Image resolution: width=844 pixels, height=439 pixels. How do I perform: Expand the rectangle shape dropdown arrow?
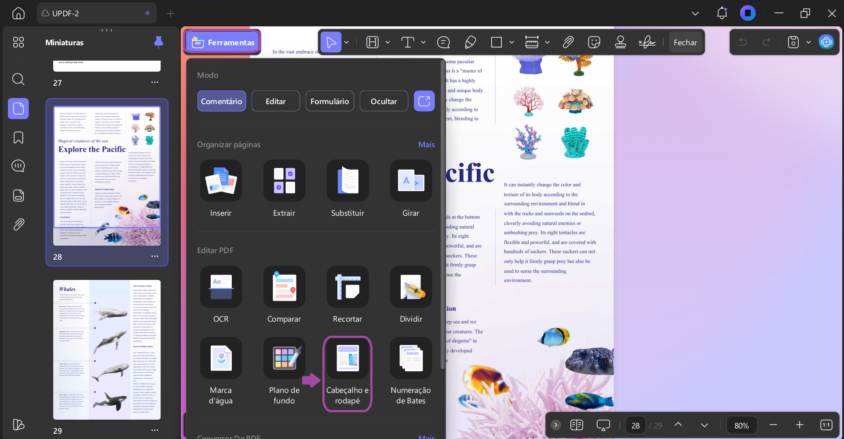point(512,42)
